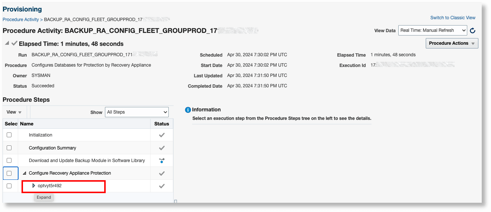Click the Status column header

point(162,124)
